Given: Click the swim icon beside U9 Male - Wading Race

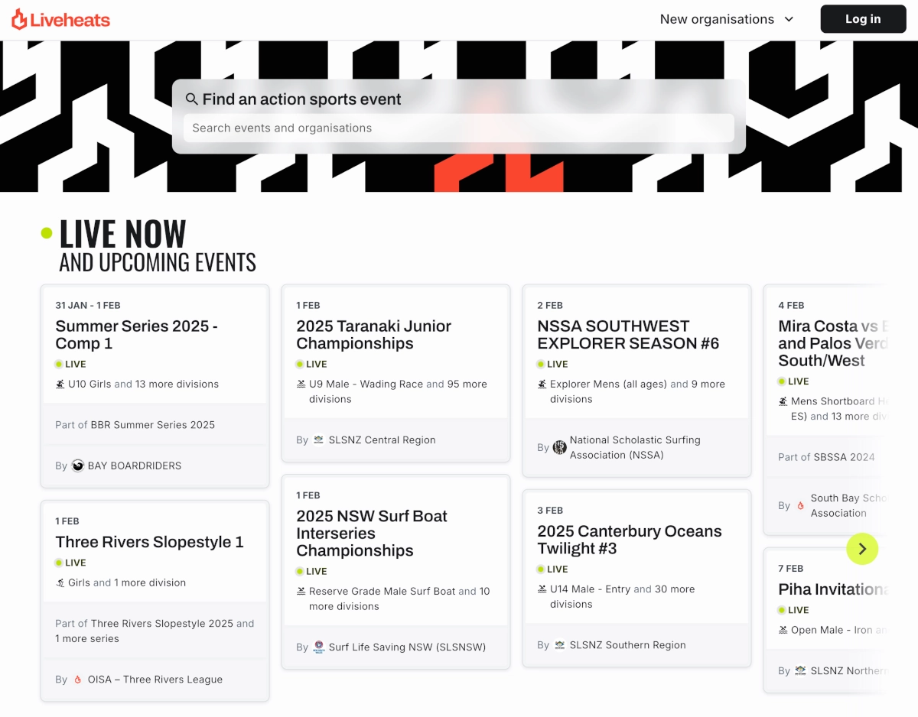Looking at the screenshot, I should tap(301, 384).
